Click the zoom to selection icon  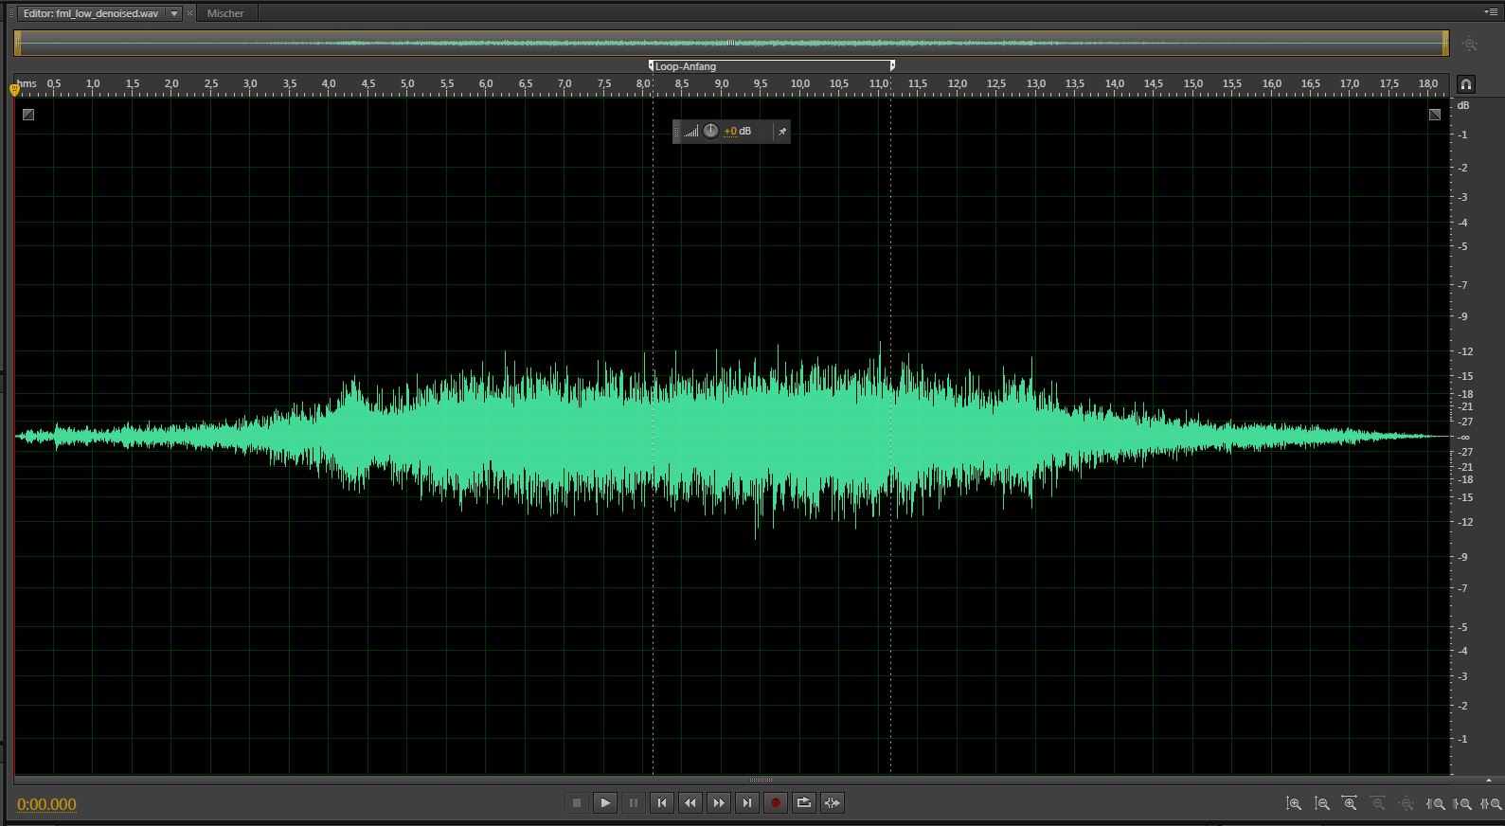1492,804
